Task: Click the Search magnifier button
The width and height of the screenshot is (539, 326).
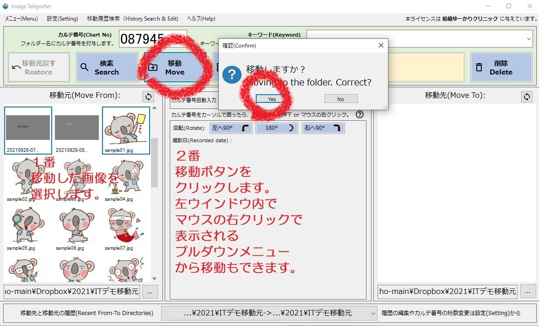Action: 107,68
